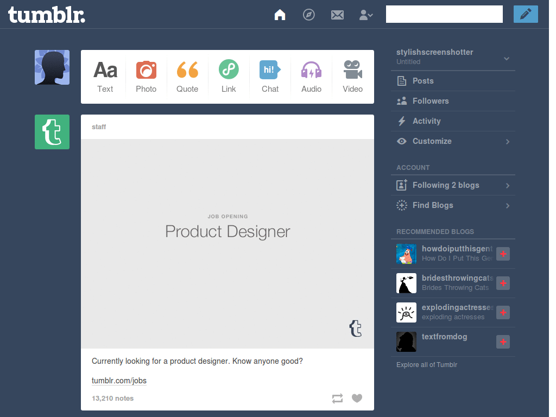Click the green staff avatar
This screenshot has width=556, height=417.
(52, 132)
